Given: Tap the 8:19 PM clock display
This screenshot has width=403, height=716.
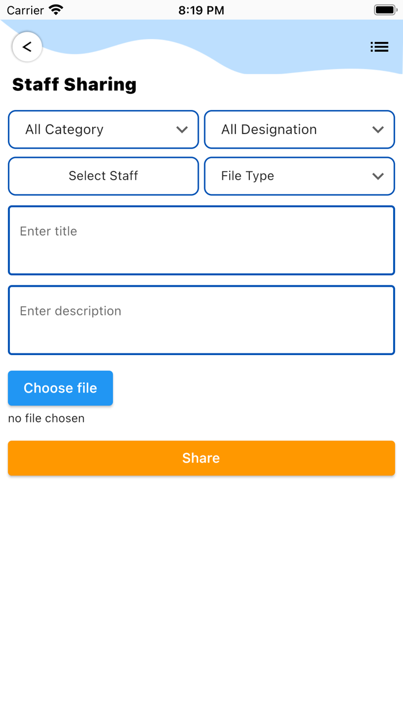Looking at the screenshot, I should (x=201, y=9).
